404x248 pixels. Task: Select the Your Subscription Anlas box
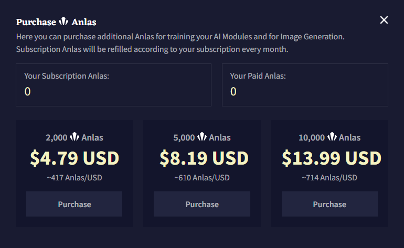coord(114,85)
